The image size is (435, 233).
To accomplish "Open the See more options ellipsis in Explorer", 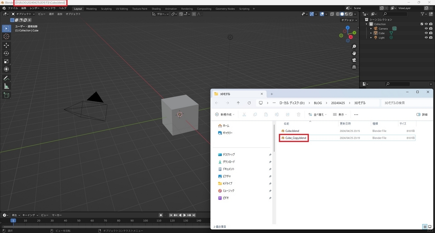I will (356, 115).
